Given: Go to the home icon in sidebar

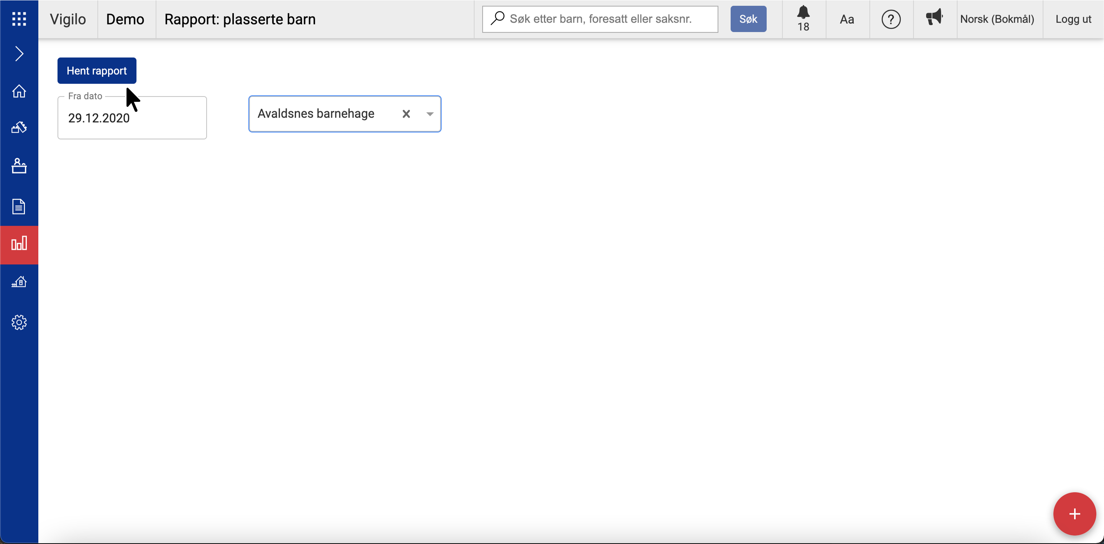Looking at the screenshot, I should coord(19,91).
